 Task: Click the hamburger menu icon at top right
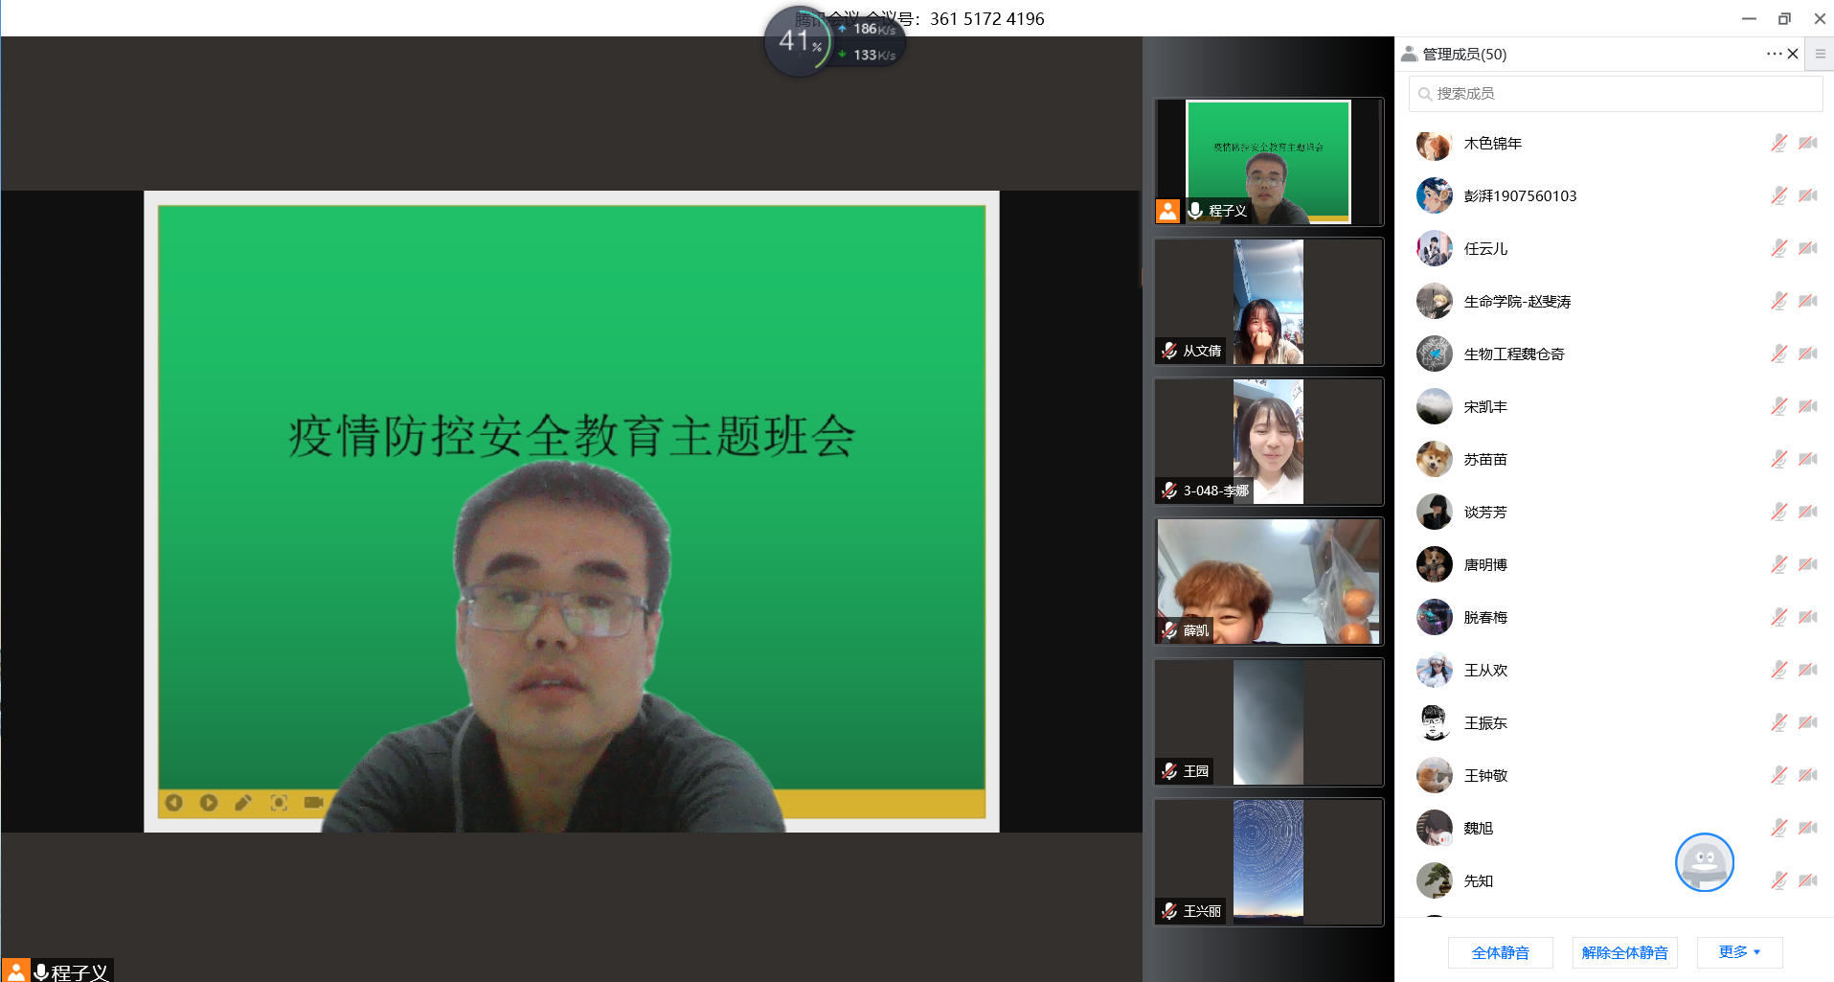tap(1820, 54)
